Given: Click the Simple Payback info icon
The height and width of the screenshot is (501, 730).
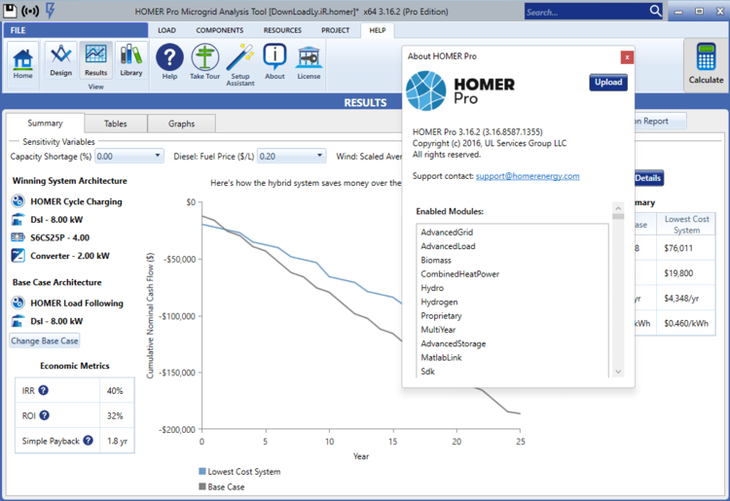Looking at the screenshot, I should [x=89, y=441].
